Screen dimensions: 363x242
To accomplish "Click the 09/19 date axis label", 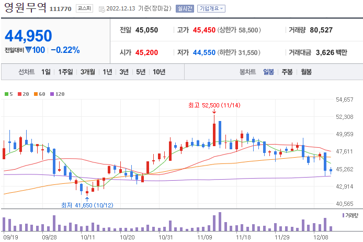I will point(11,237).
